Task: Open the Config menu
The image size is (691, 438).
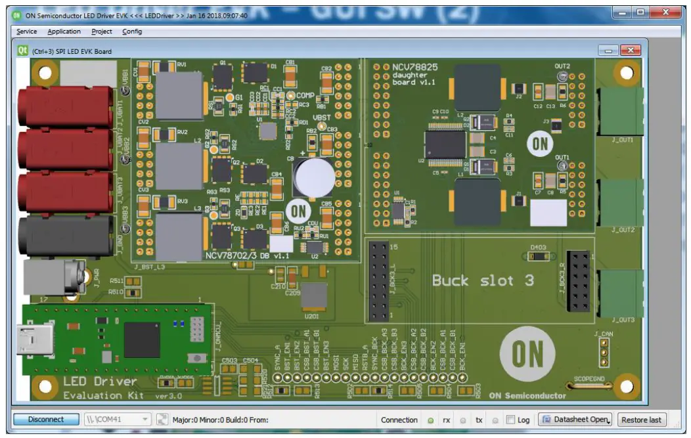Action: (133, 31)
